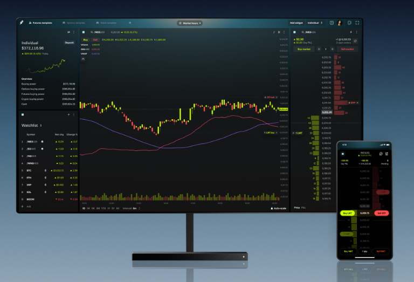The width and height of the screenshot is (414, 282).
Task: Click the Add widget button
Action: point(296,23)
